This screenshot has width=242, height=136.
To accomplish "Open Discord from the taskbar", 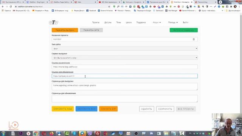I will point(151,133).
